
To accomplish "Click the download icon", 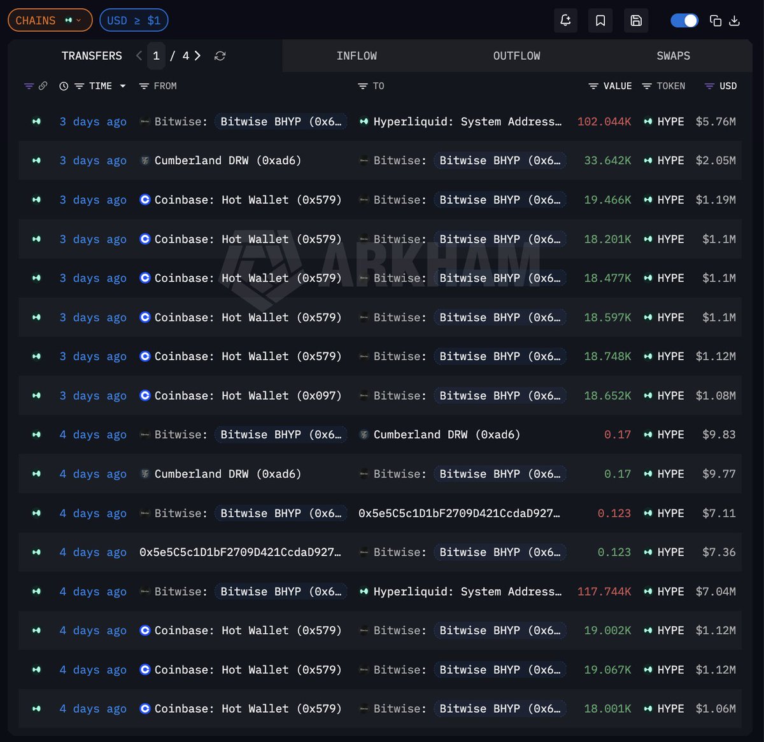I will click(x=735, y=20).
